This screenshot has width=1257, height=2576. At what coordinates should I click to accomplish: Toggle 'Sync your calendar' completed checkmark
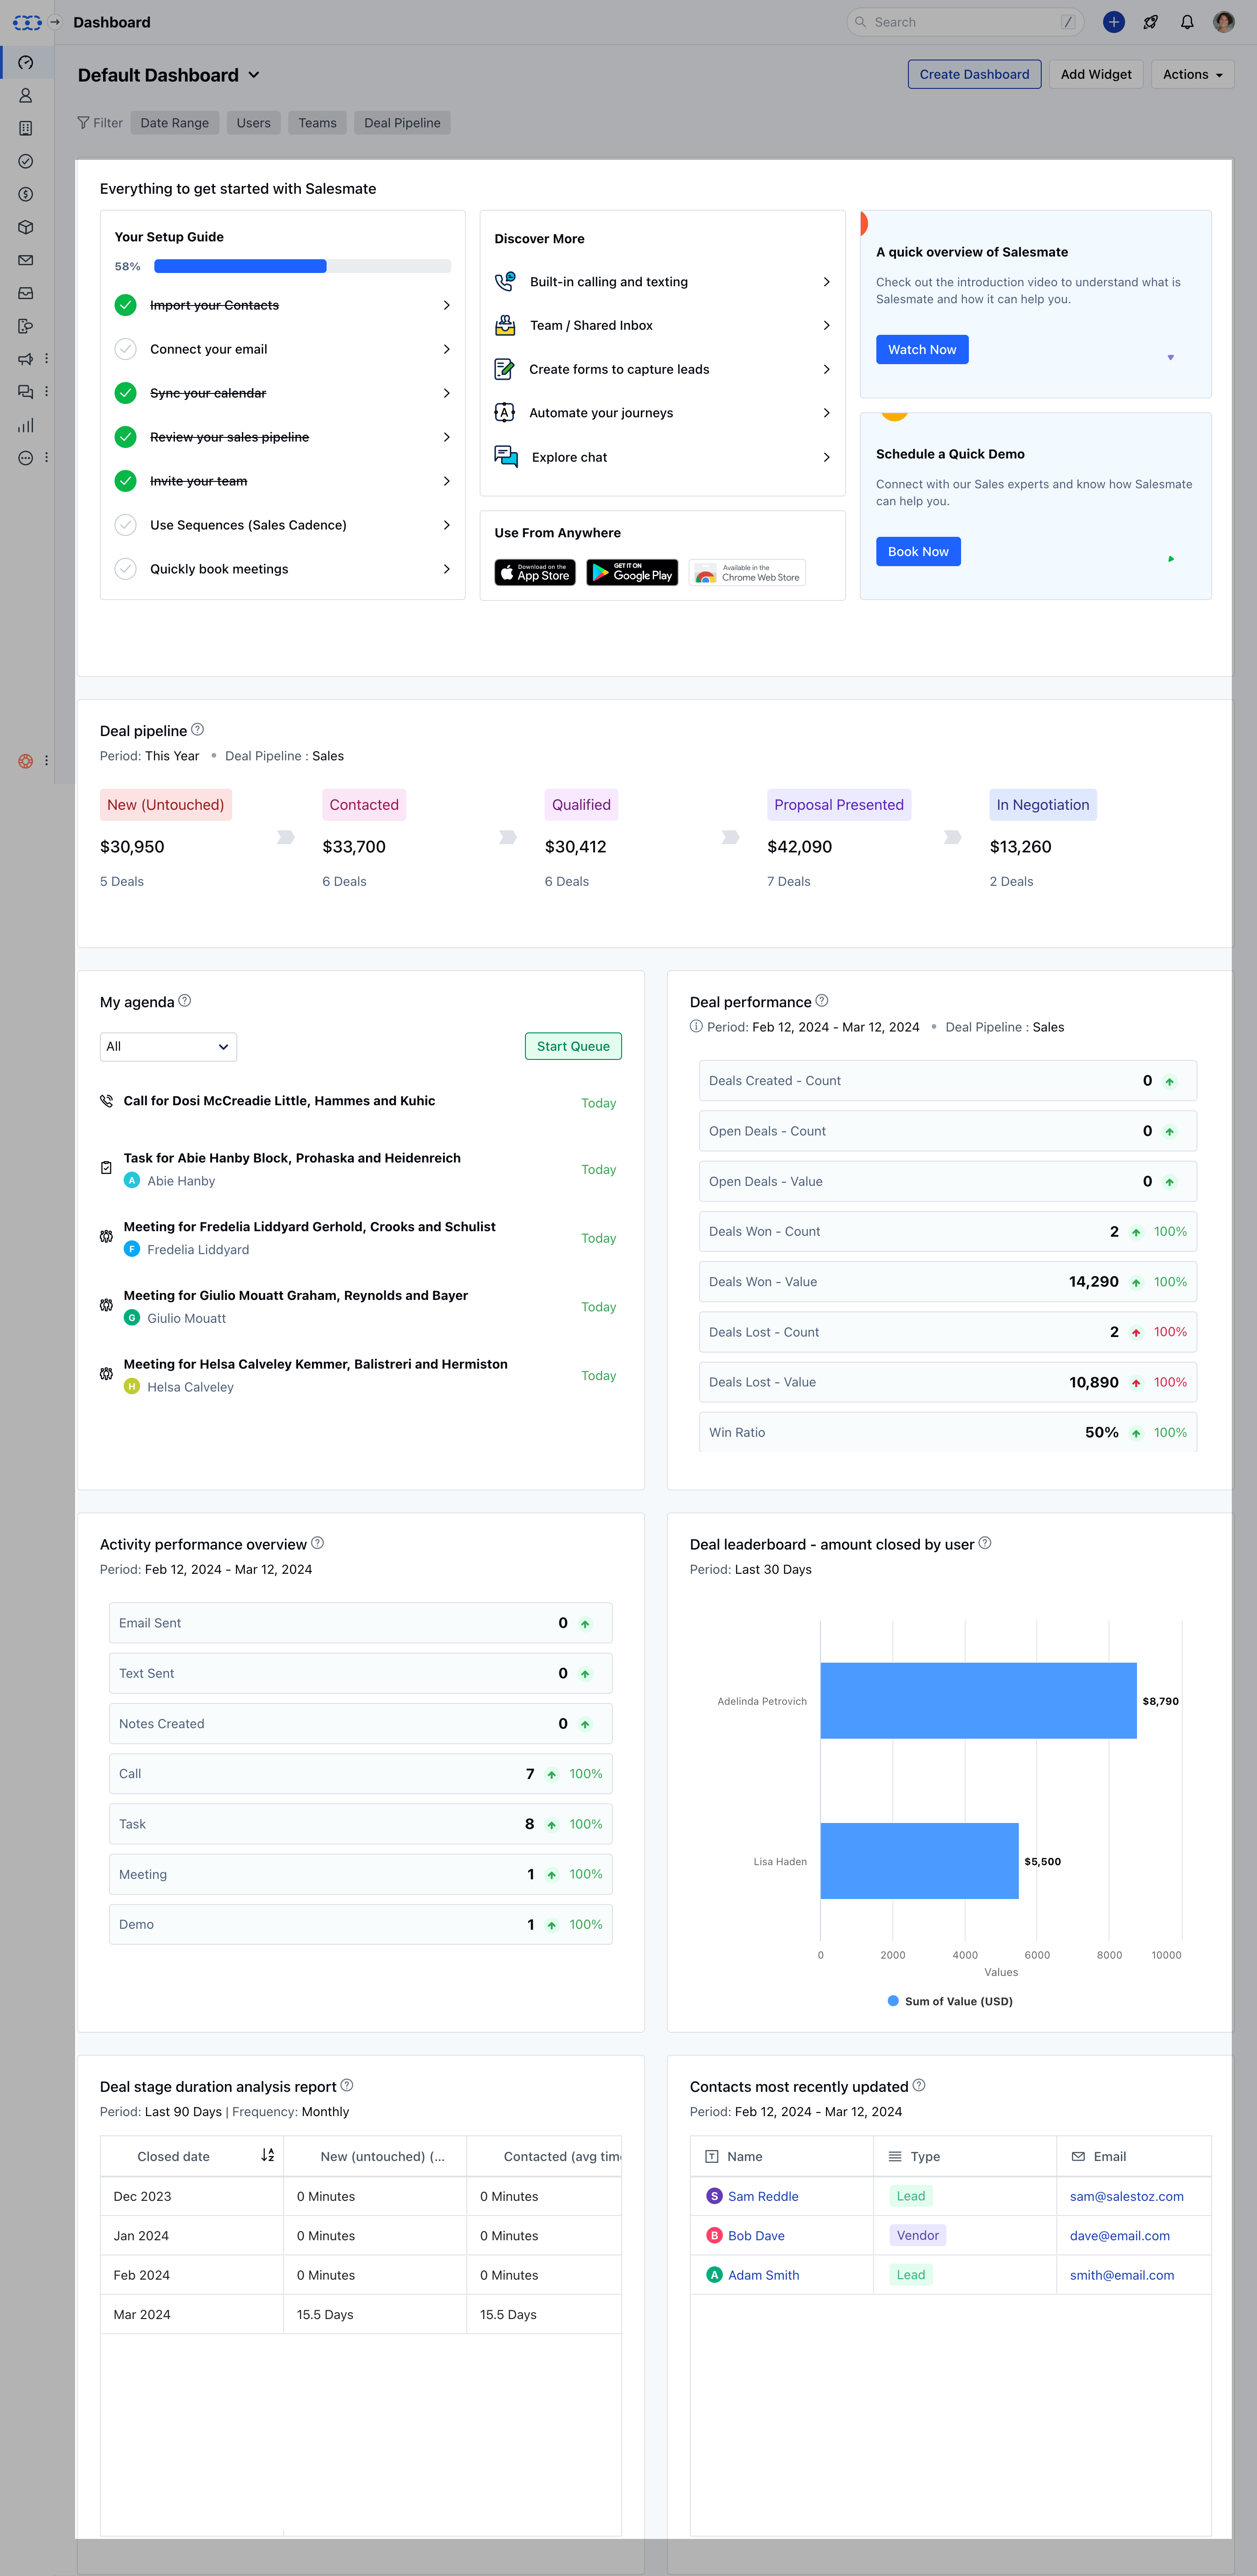[125, 393]
